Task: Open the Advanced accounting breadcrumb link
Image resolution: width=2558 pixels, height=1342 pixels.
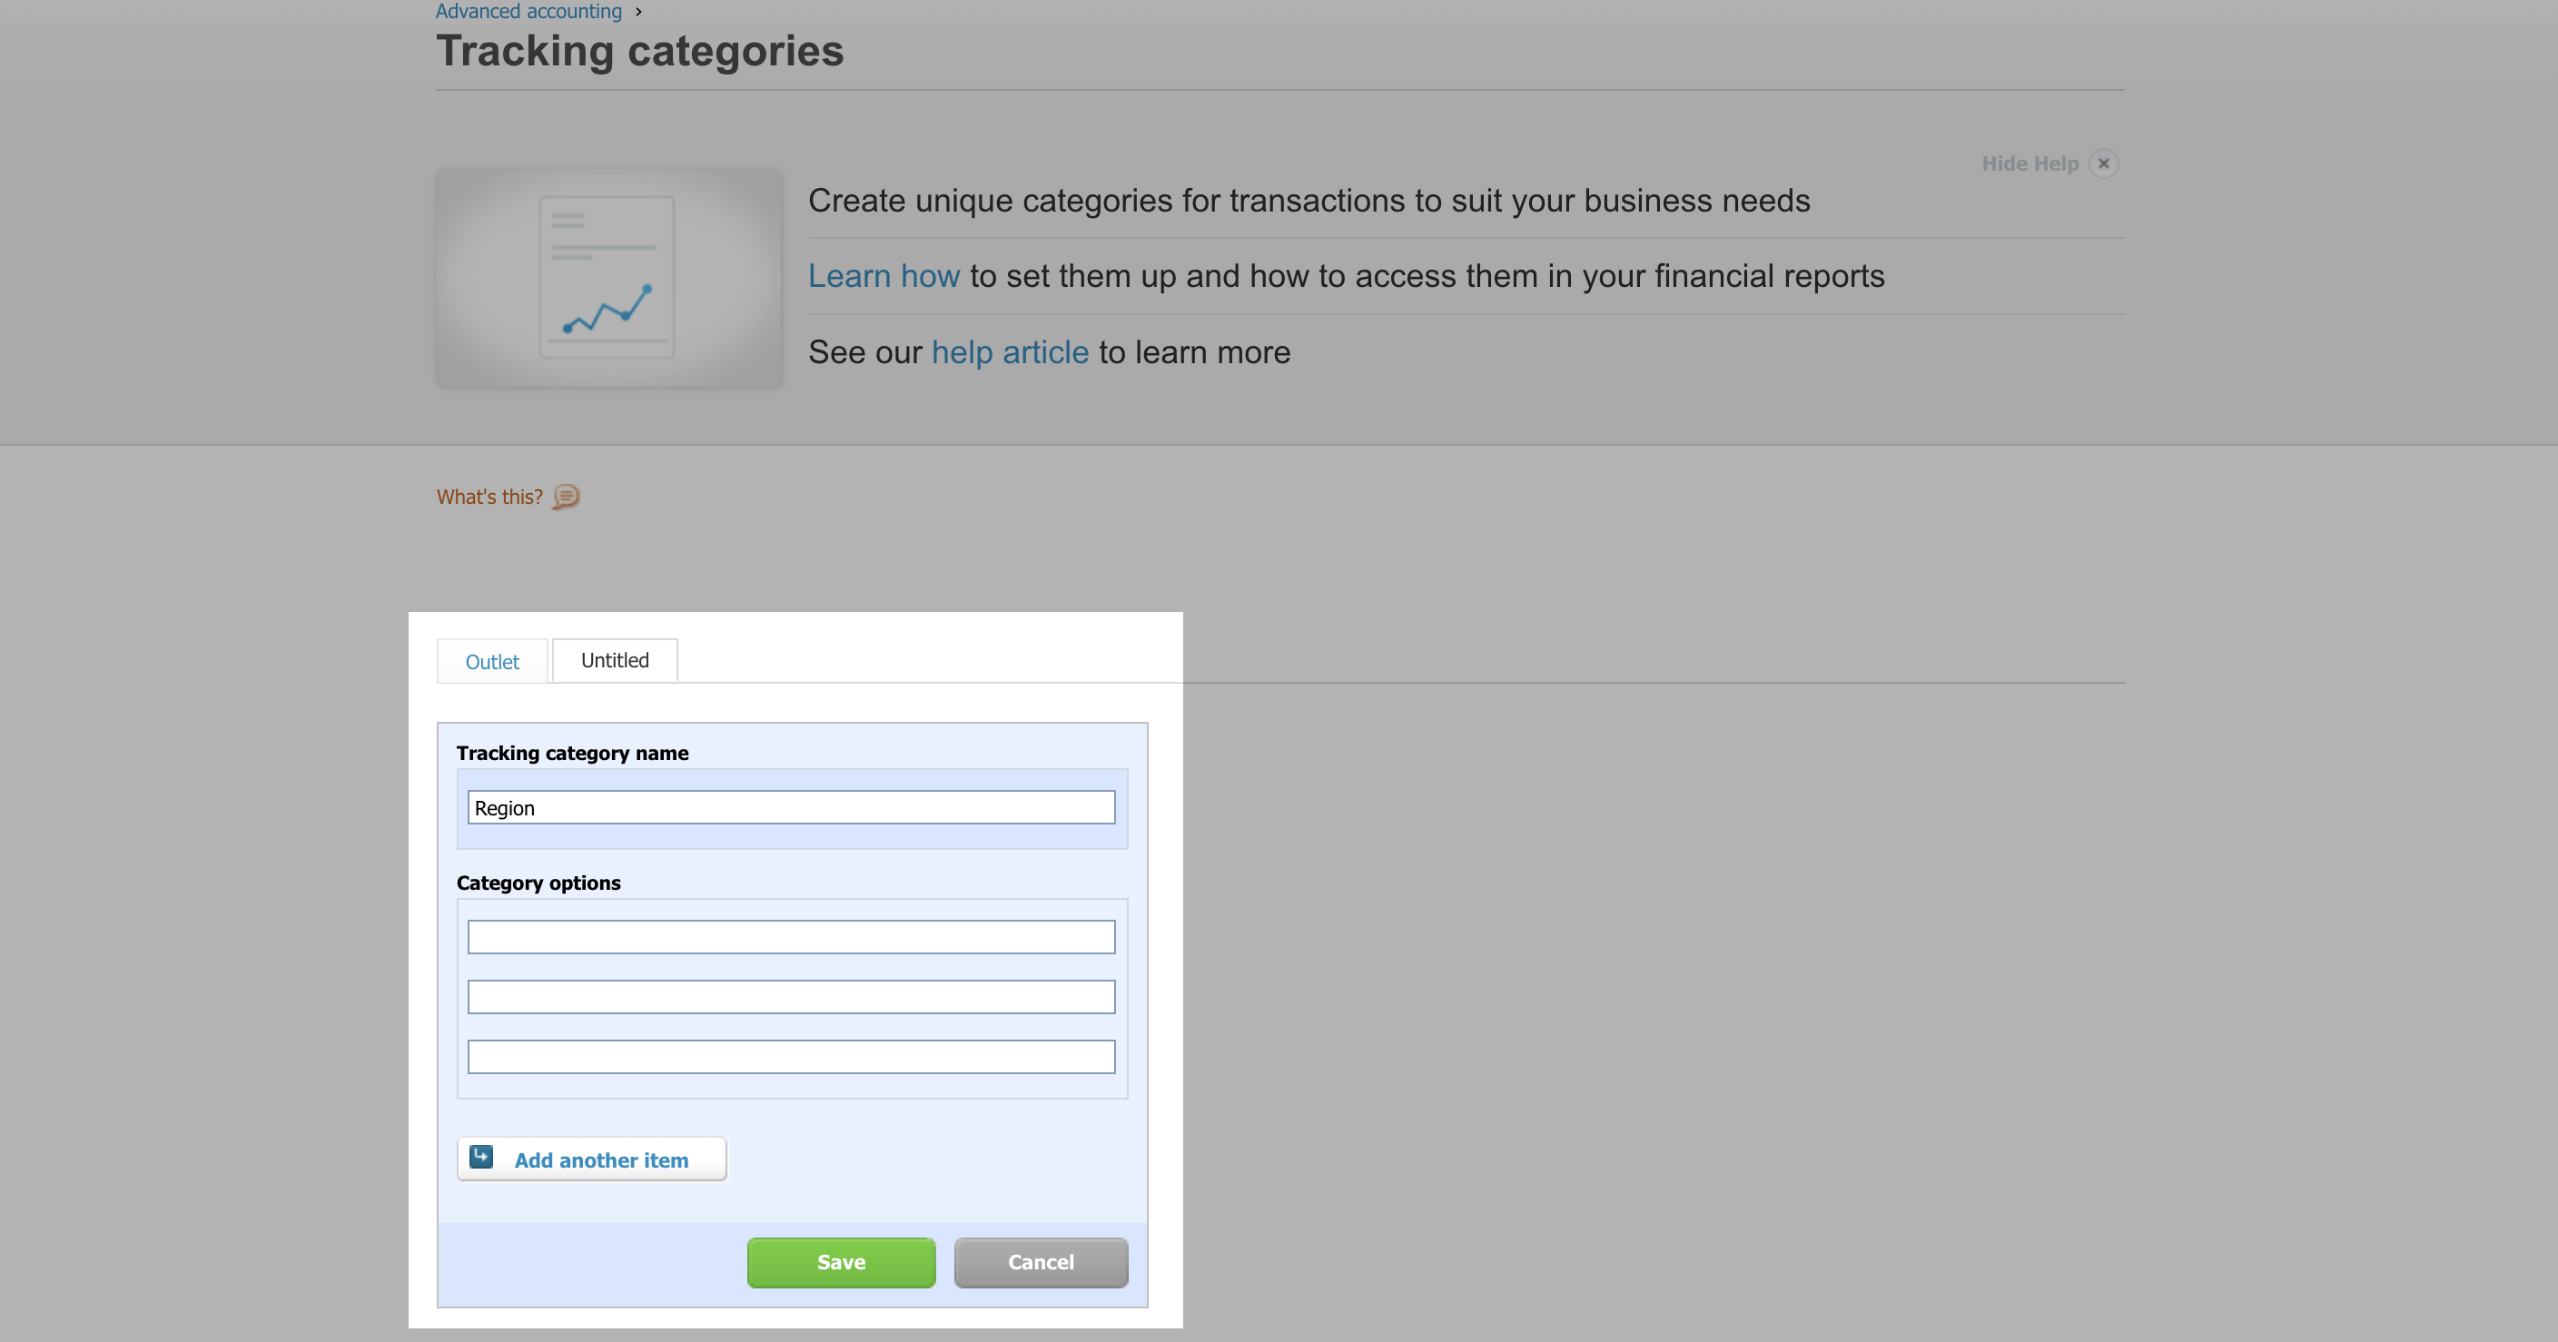Action: (528, 11)
